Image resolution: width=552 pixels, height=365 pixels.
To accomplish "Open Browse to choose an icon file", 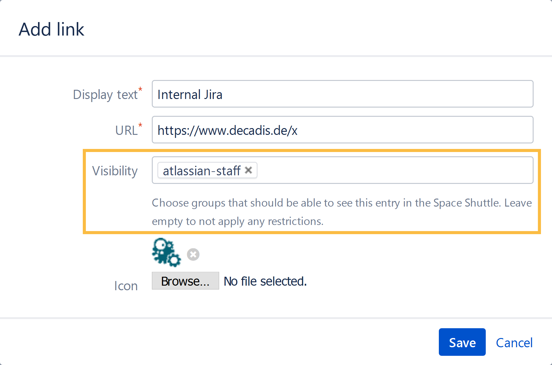I will 185,281.
